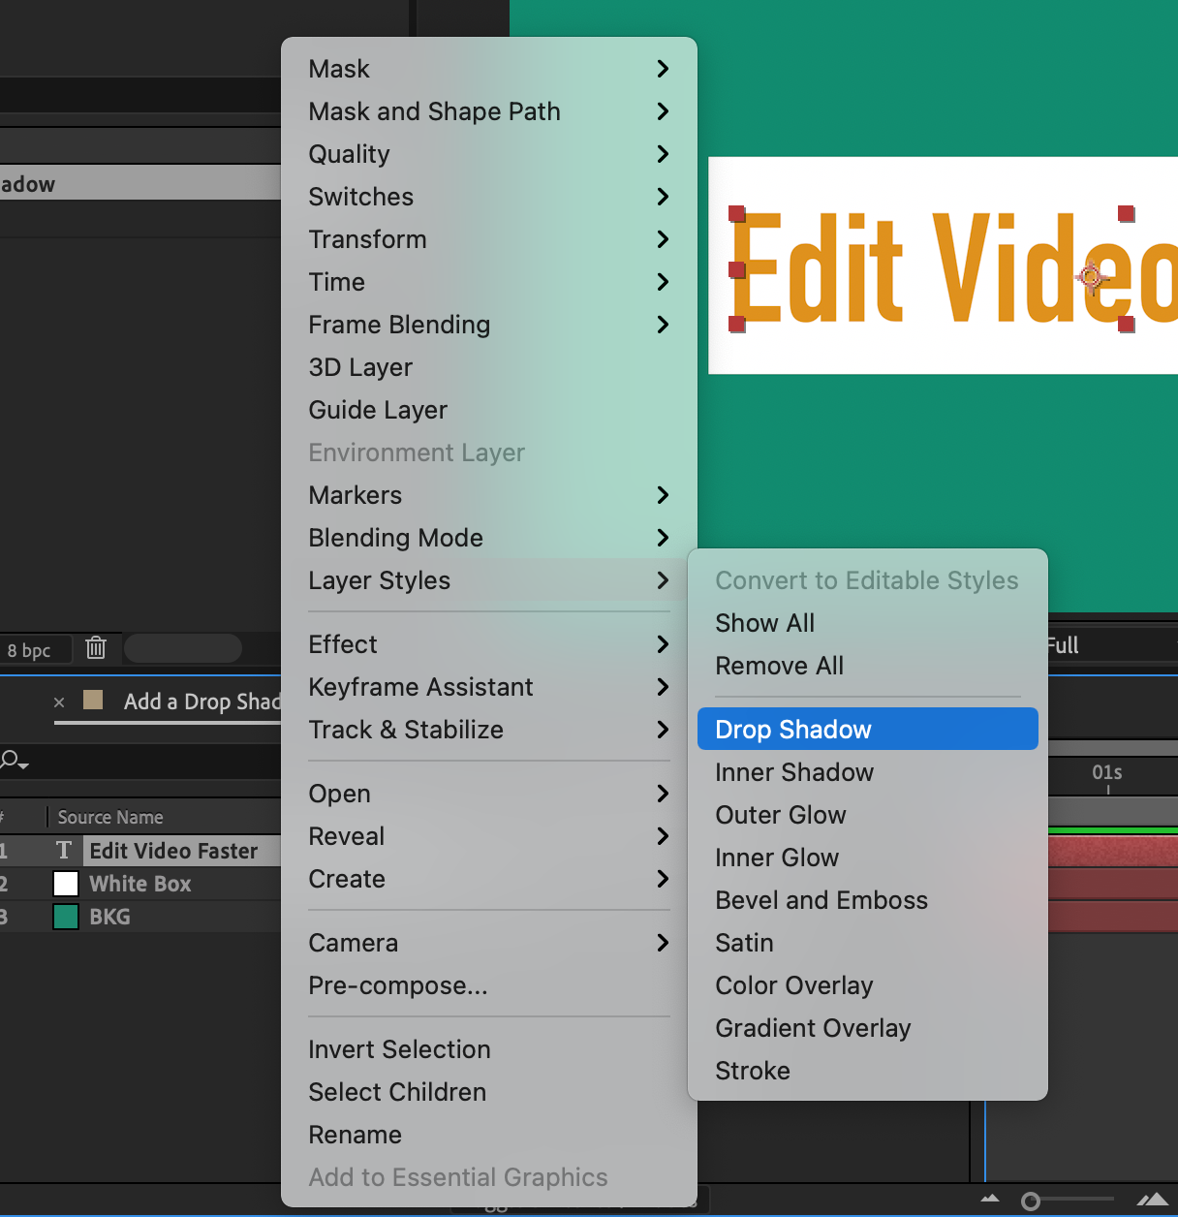Apply the Inner Glow layer style
The image size is (1178, 1217).
click(868, 858)
